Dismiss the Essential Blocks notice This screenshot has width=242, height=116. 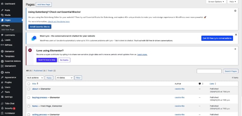tap(235, 11)
